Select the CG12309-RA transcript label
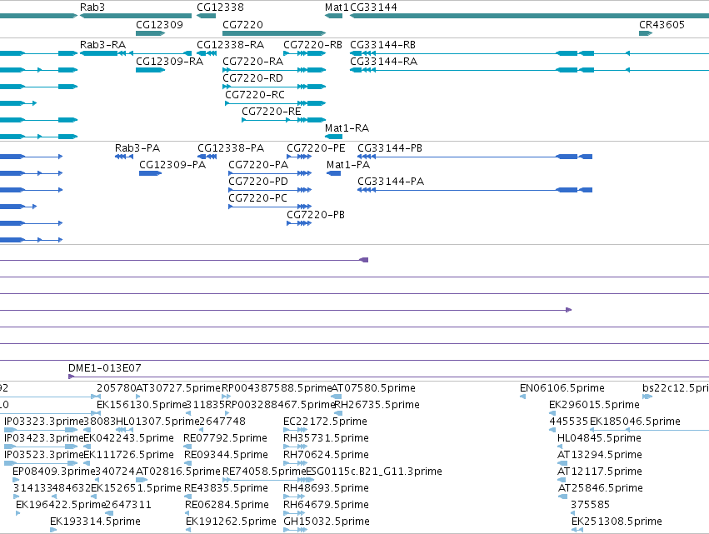The image size is (709, 534). point(170,62)
